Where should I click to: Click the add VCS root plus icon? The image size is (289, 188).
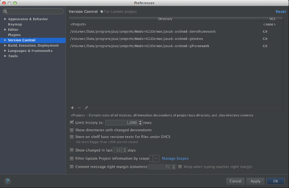72,108
